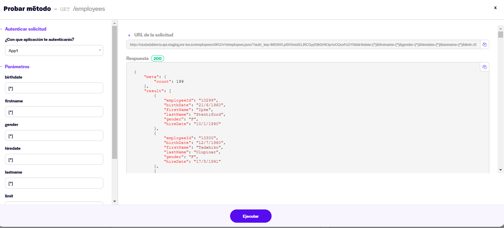
Task: Click the firstName "Tadahiko" line
Action: pyautogui.click(x=194, y=147)
